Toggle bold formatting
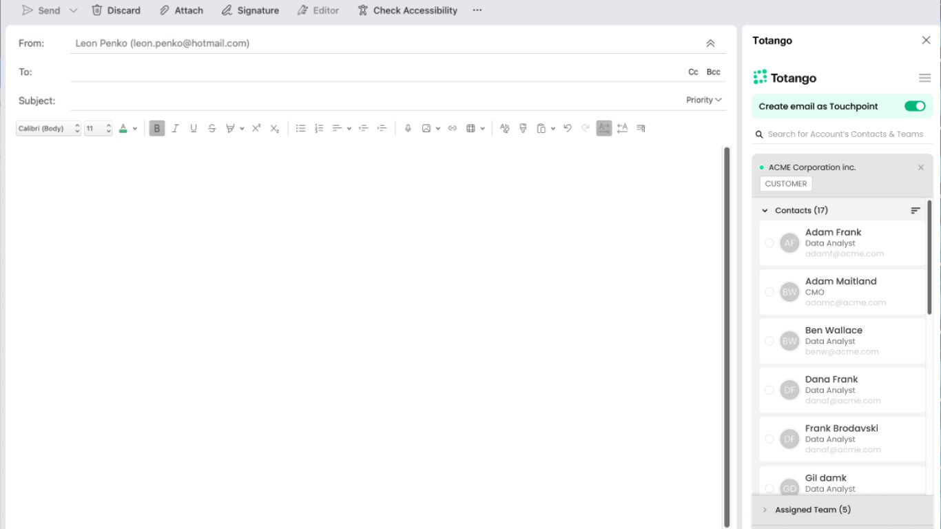 point(157,128)
